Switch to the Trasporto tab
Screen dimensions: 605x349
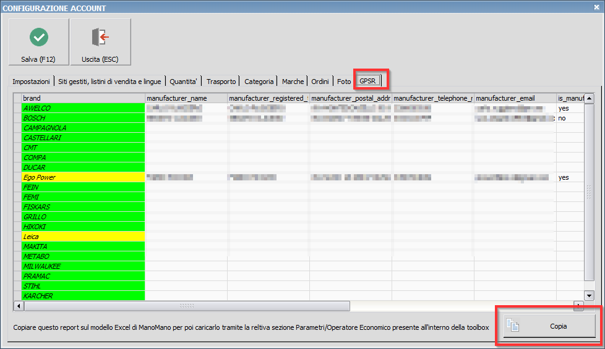221,82
